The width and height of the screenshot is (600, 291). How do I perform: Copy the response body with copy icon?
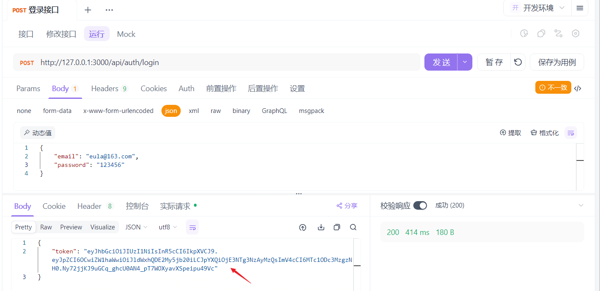coord(337,227)
